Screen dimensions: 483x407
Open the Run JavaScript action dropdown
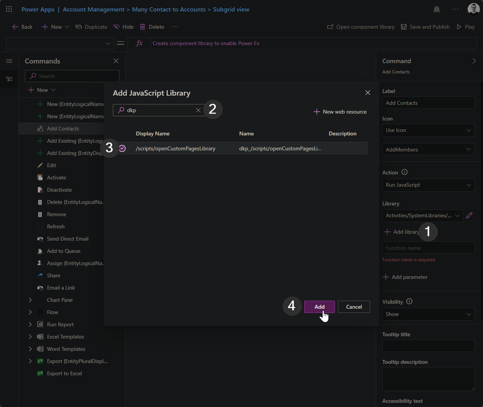tap(428, 185)
